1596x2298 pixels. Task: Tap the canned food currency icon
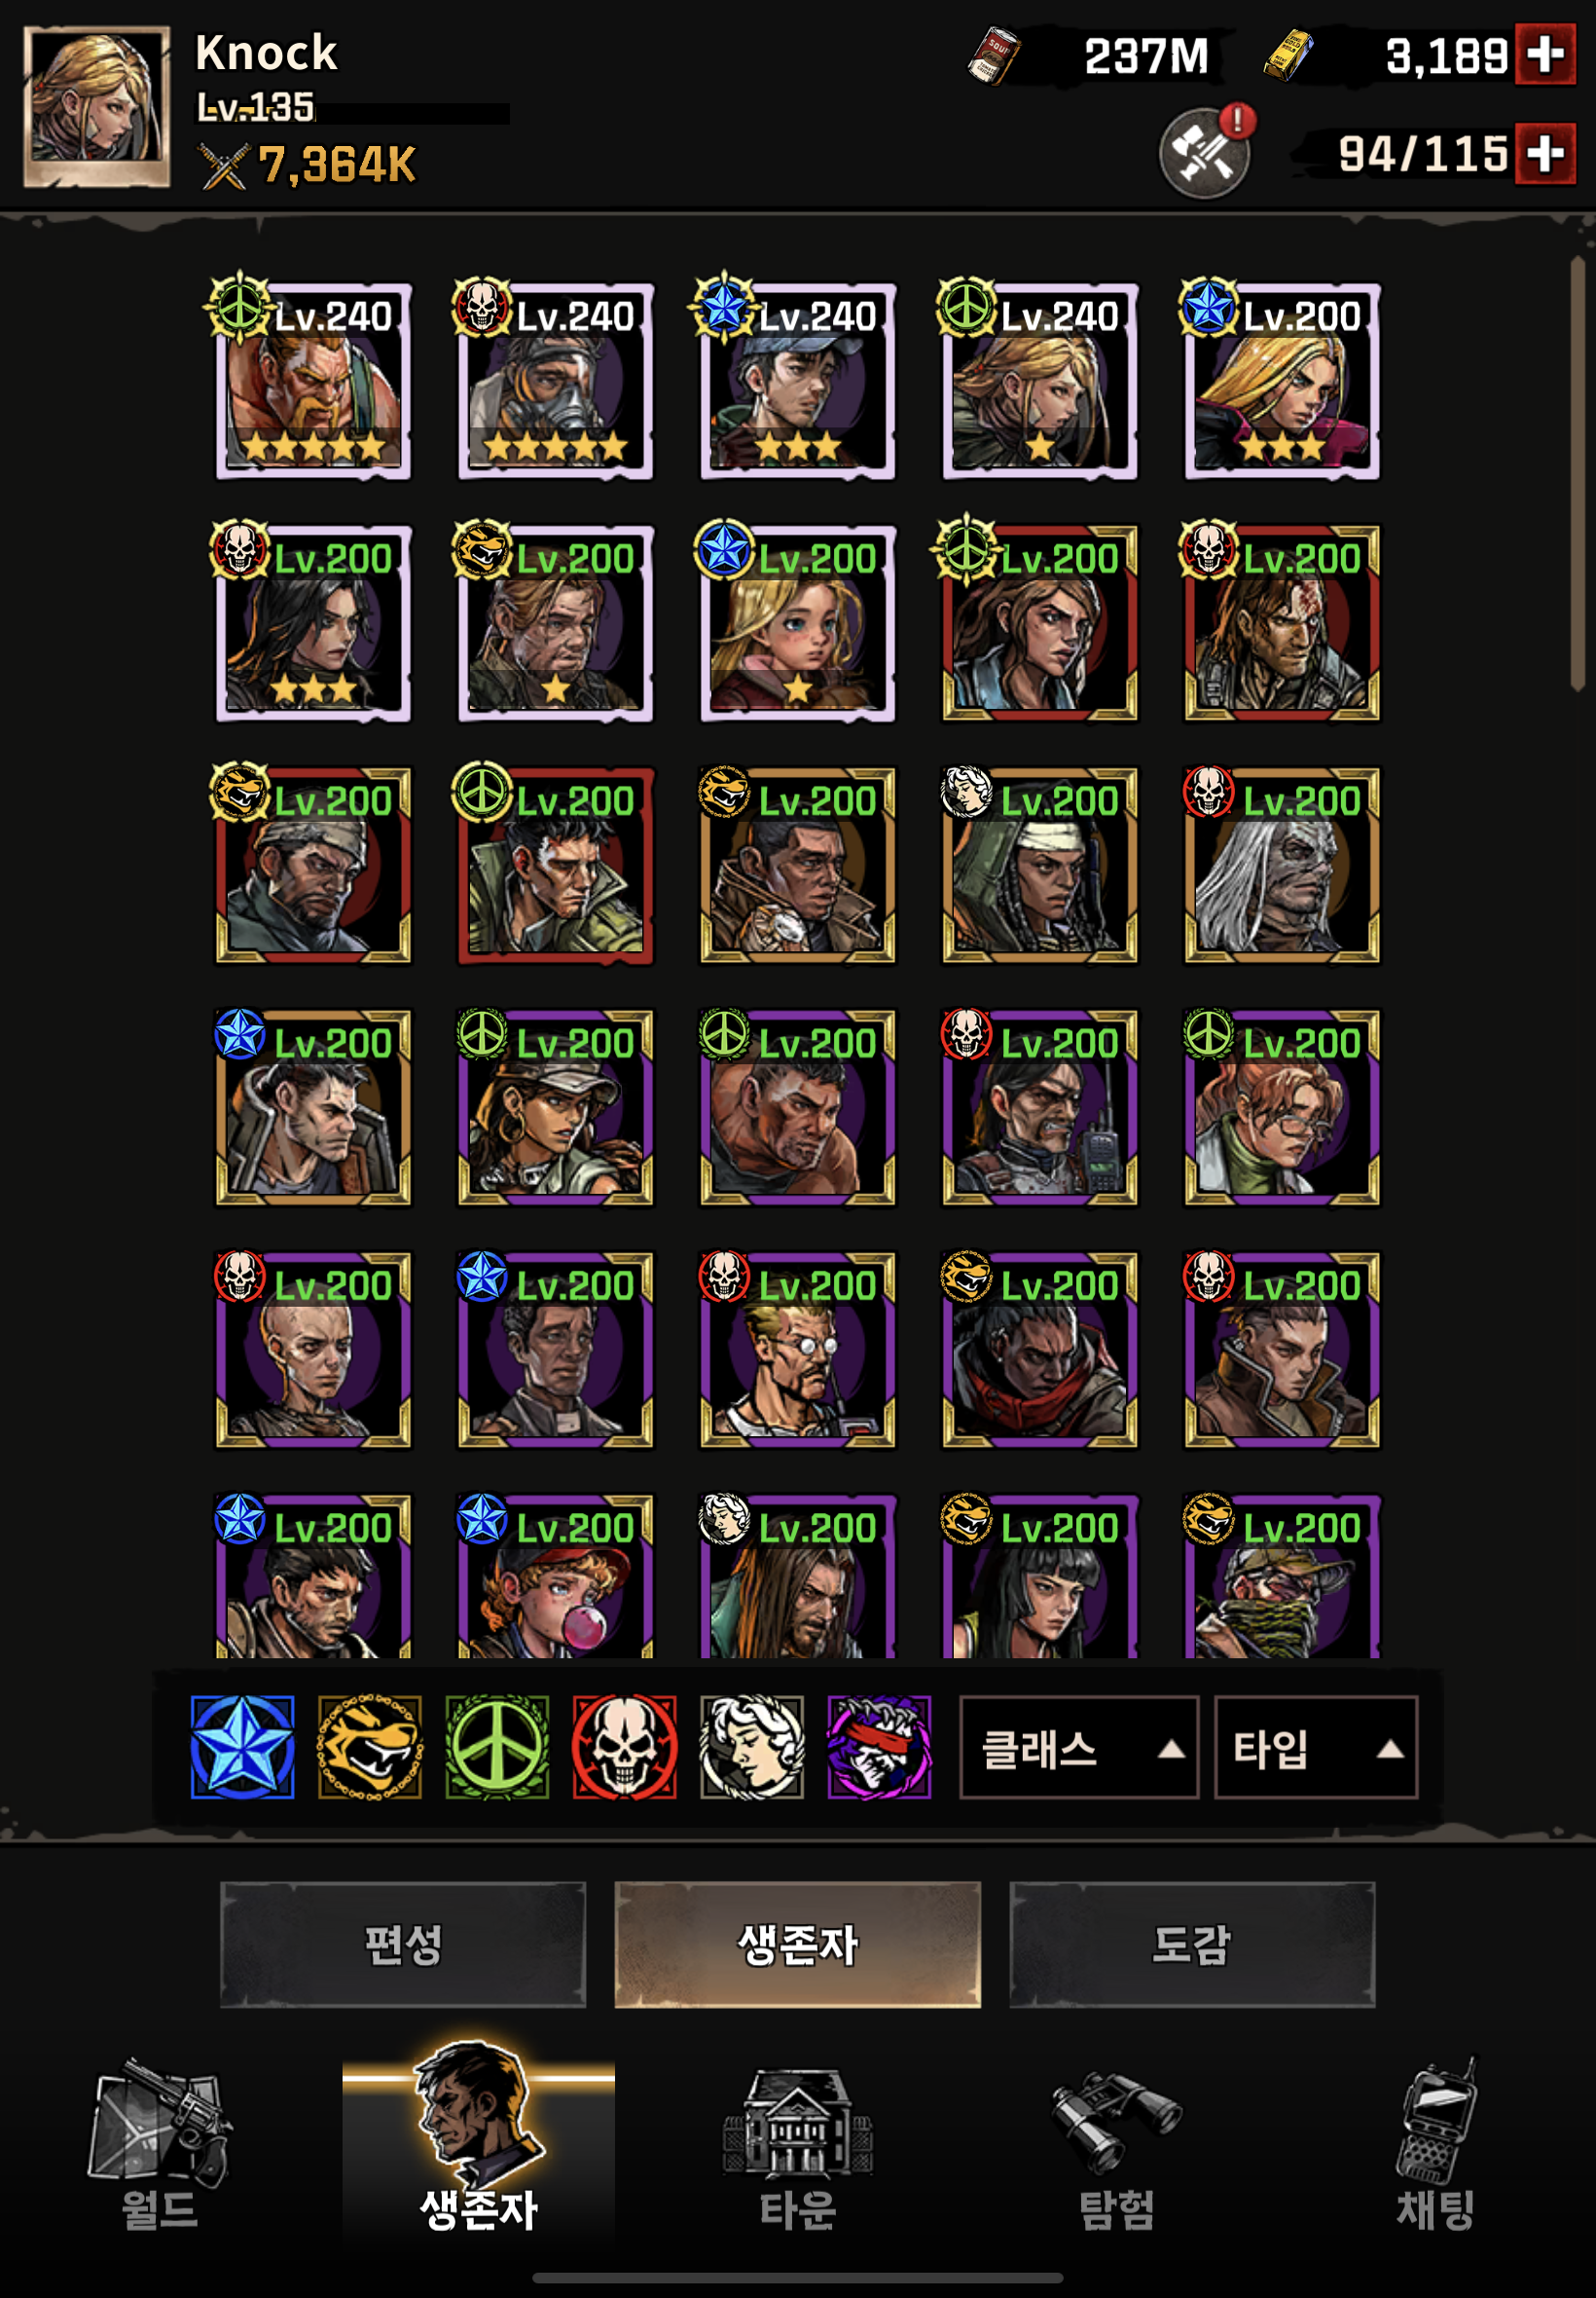tap(993, 56)
